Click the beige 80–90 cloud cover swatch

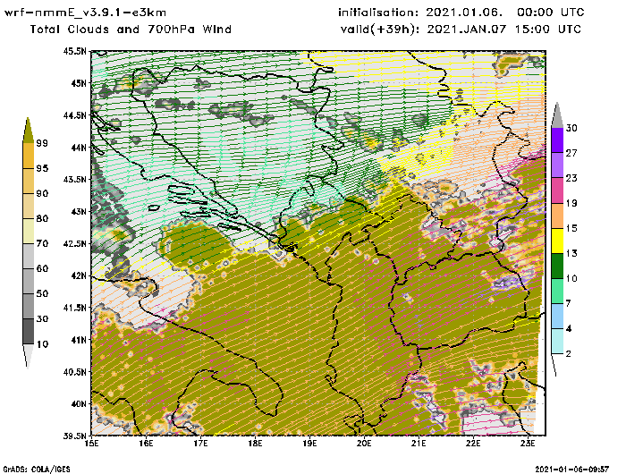click(29, 206)
